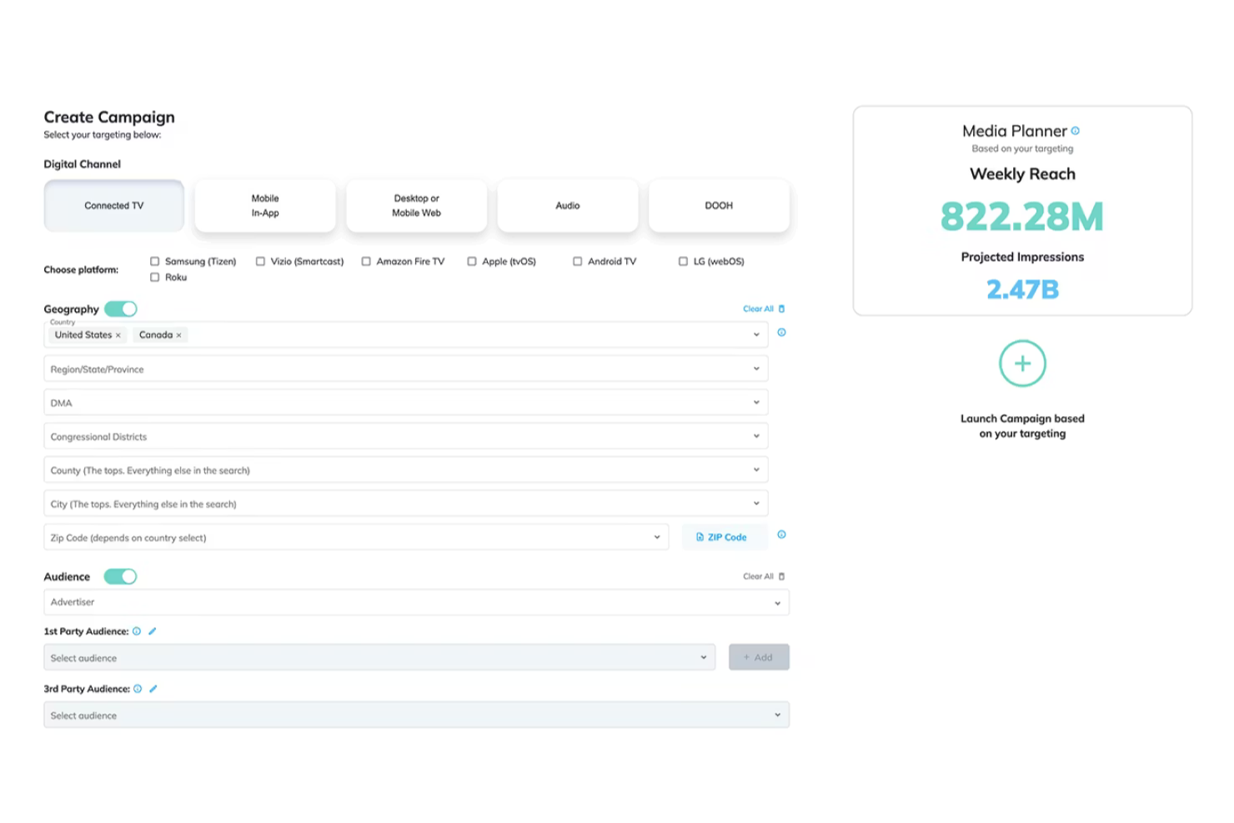Expand the DMA selector
The width and height of the screenshot is (1234, 823).
click(x=406, y=401)
